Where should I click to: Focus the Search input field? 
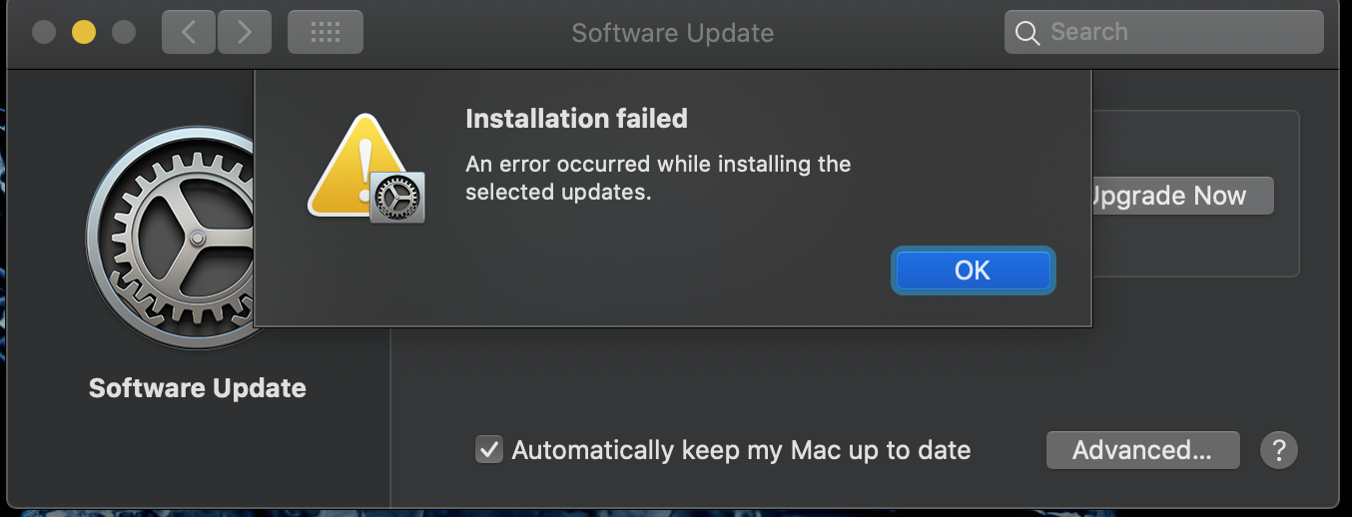coord(1178,33)
